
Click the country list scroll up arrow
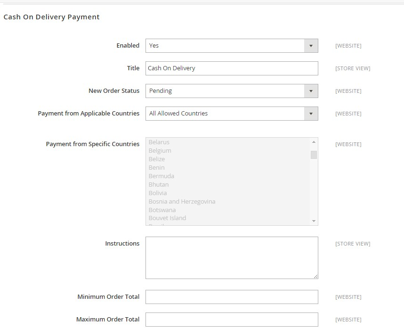314,142
